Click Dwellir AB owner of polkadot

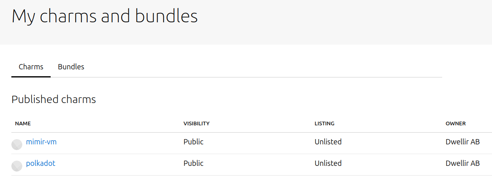[x=462, y=163]
